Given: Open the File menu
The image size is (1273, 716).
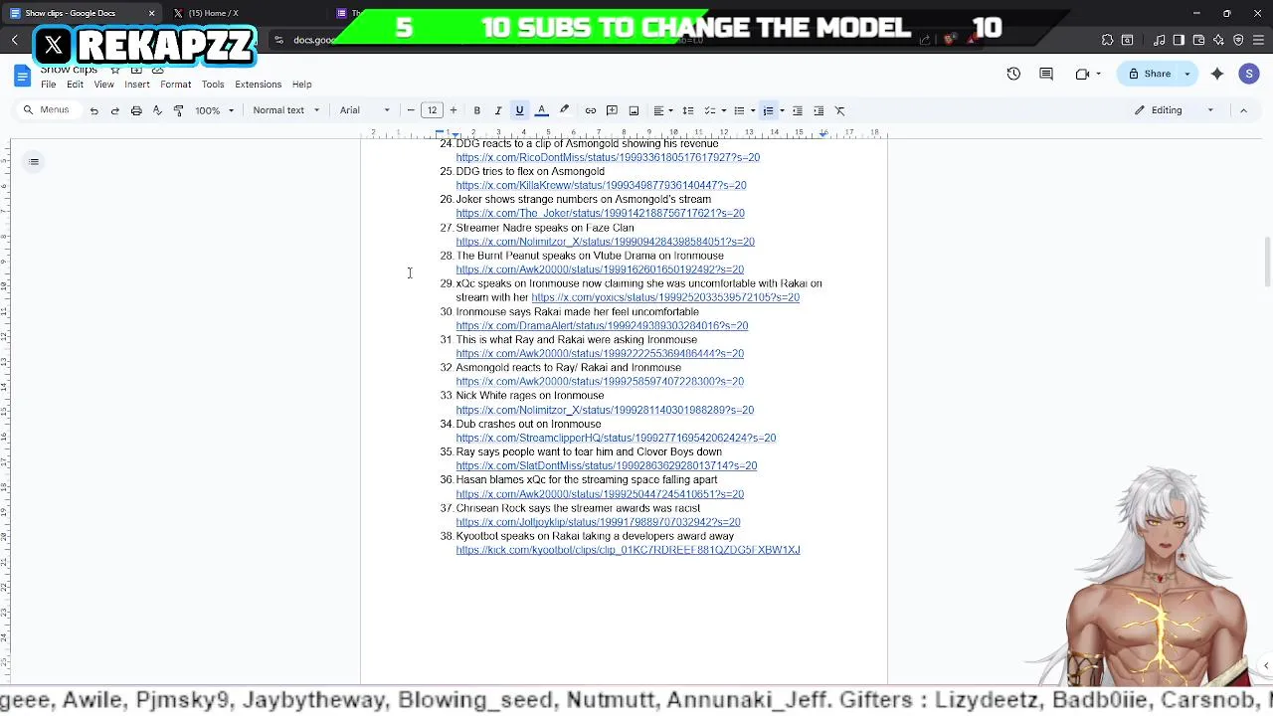Looking at the screenshot, I should pos(48,85).
